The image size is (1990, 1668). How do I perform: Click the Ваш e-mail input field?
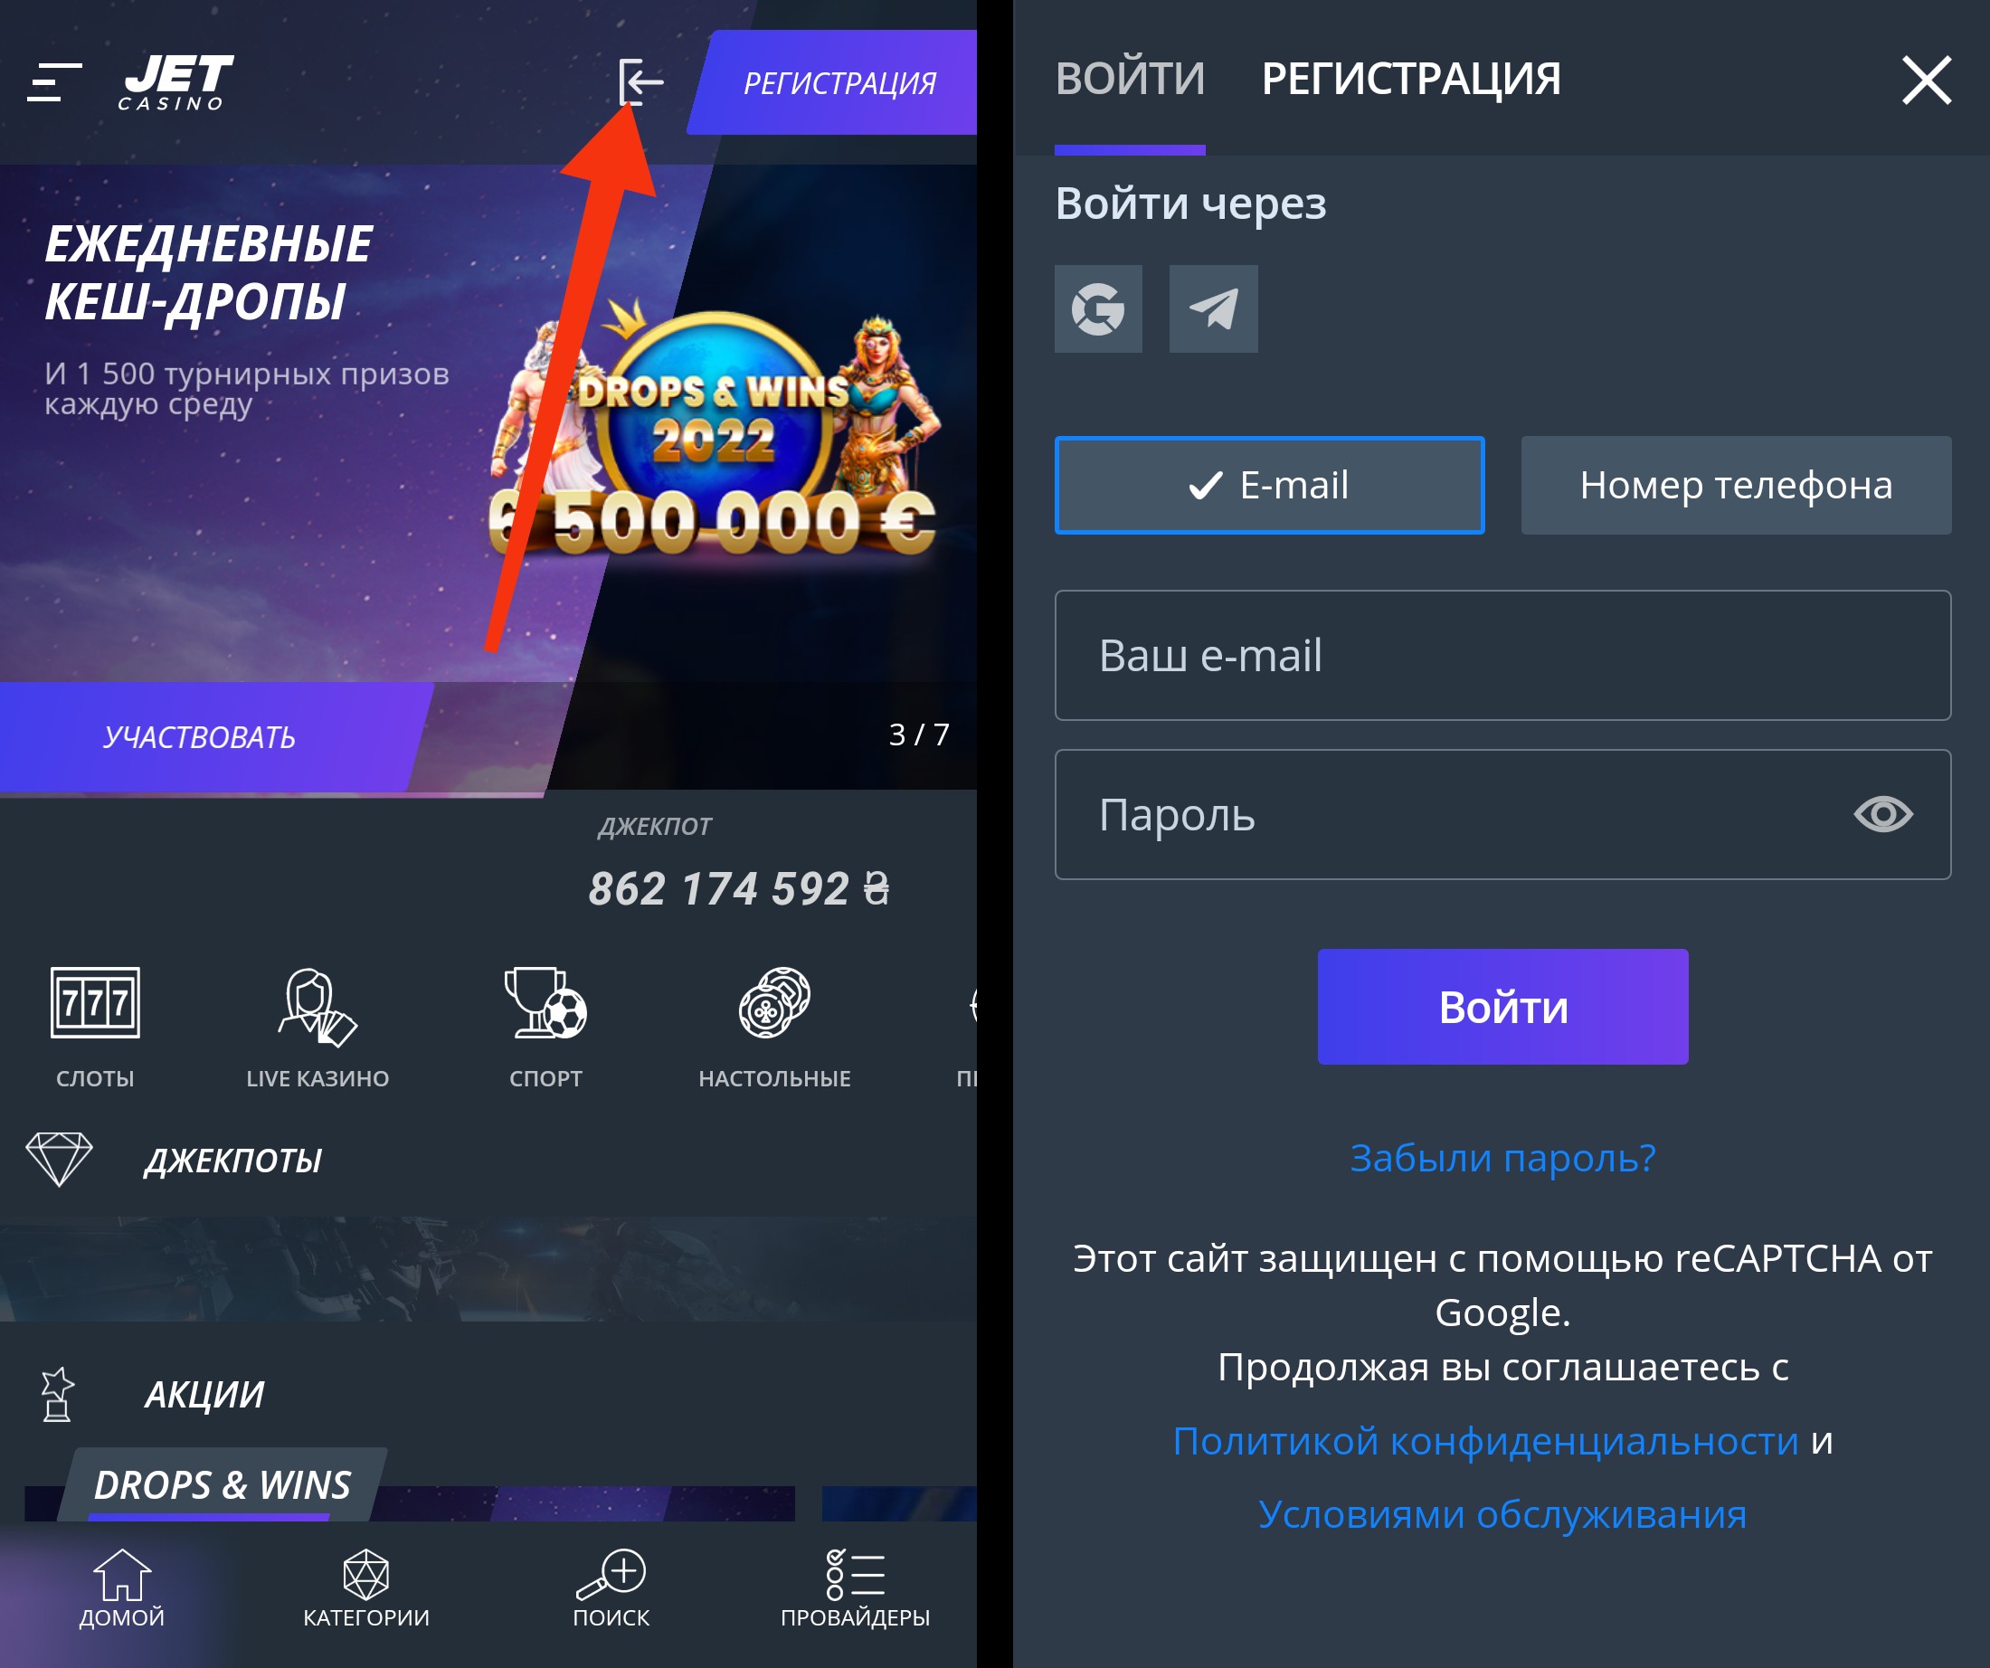coord(1503,656)
